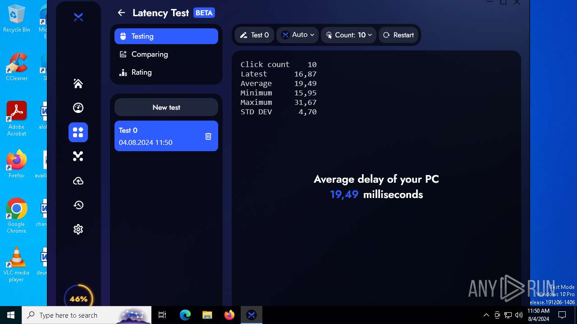Click the app logo at sidebar top

point(78,17)
